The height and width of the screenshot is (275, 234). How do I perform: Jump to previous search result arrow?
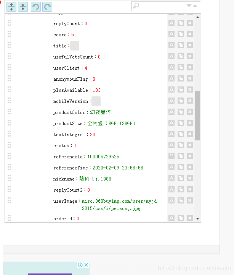[x=195, y=6]
